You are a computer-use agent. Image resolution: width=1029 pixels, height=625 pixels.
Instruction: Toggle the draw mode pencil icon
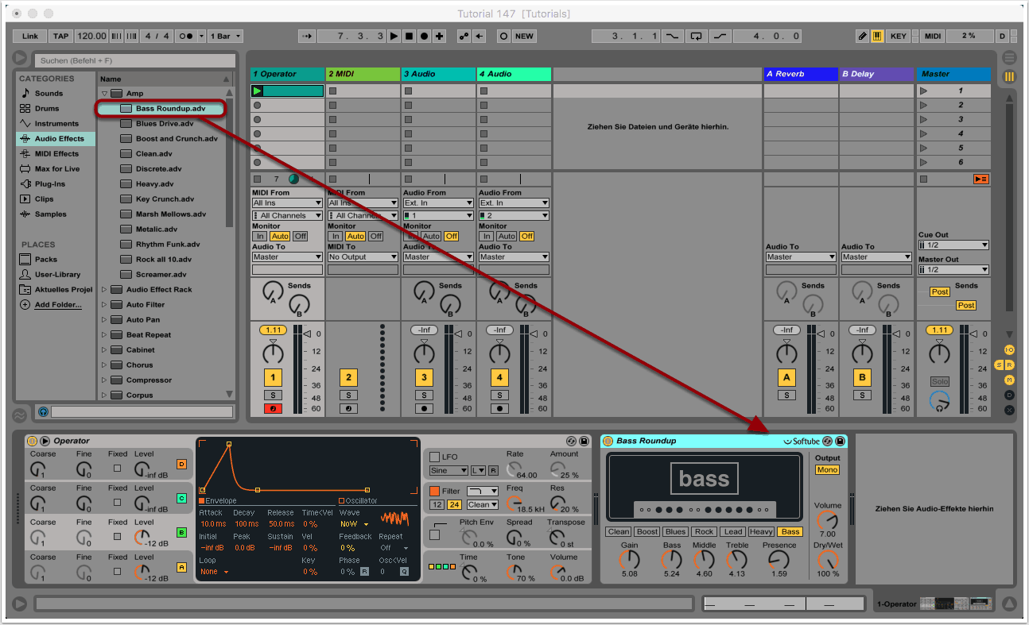pyautogui.click(x=862, y=36)
